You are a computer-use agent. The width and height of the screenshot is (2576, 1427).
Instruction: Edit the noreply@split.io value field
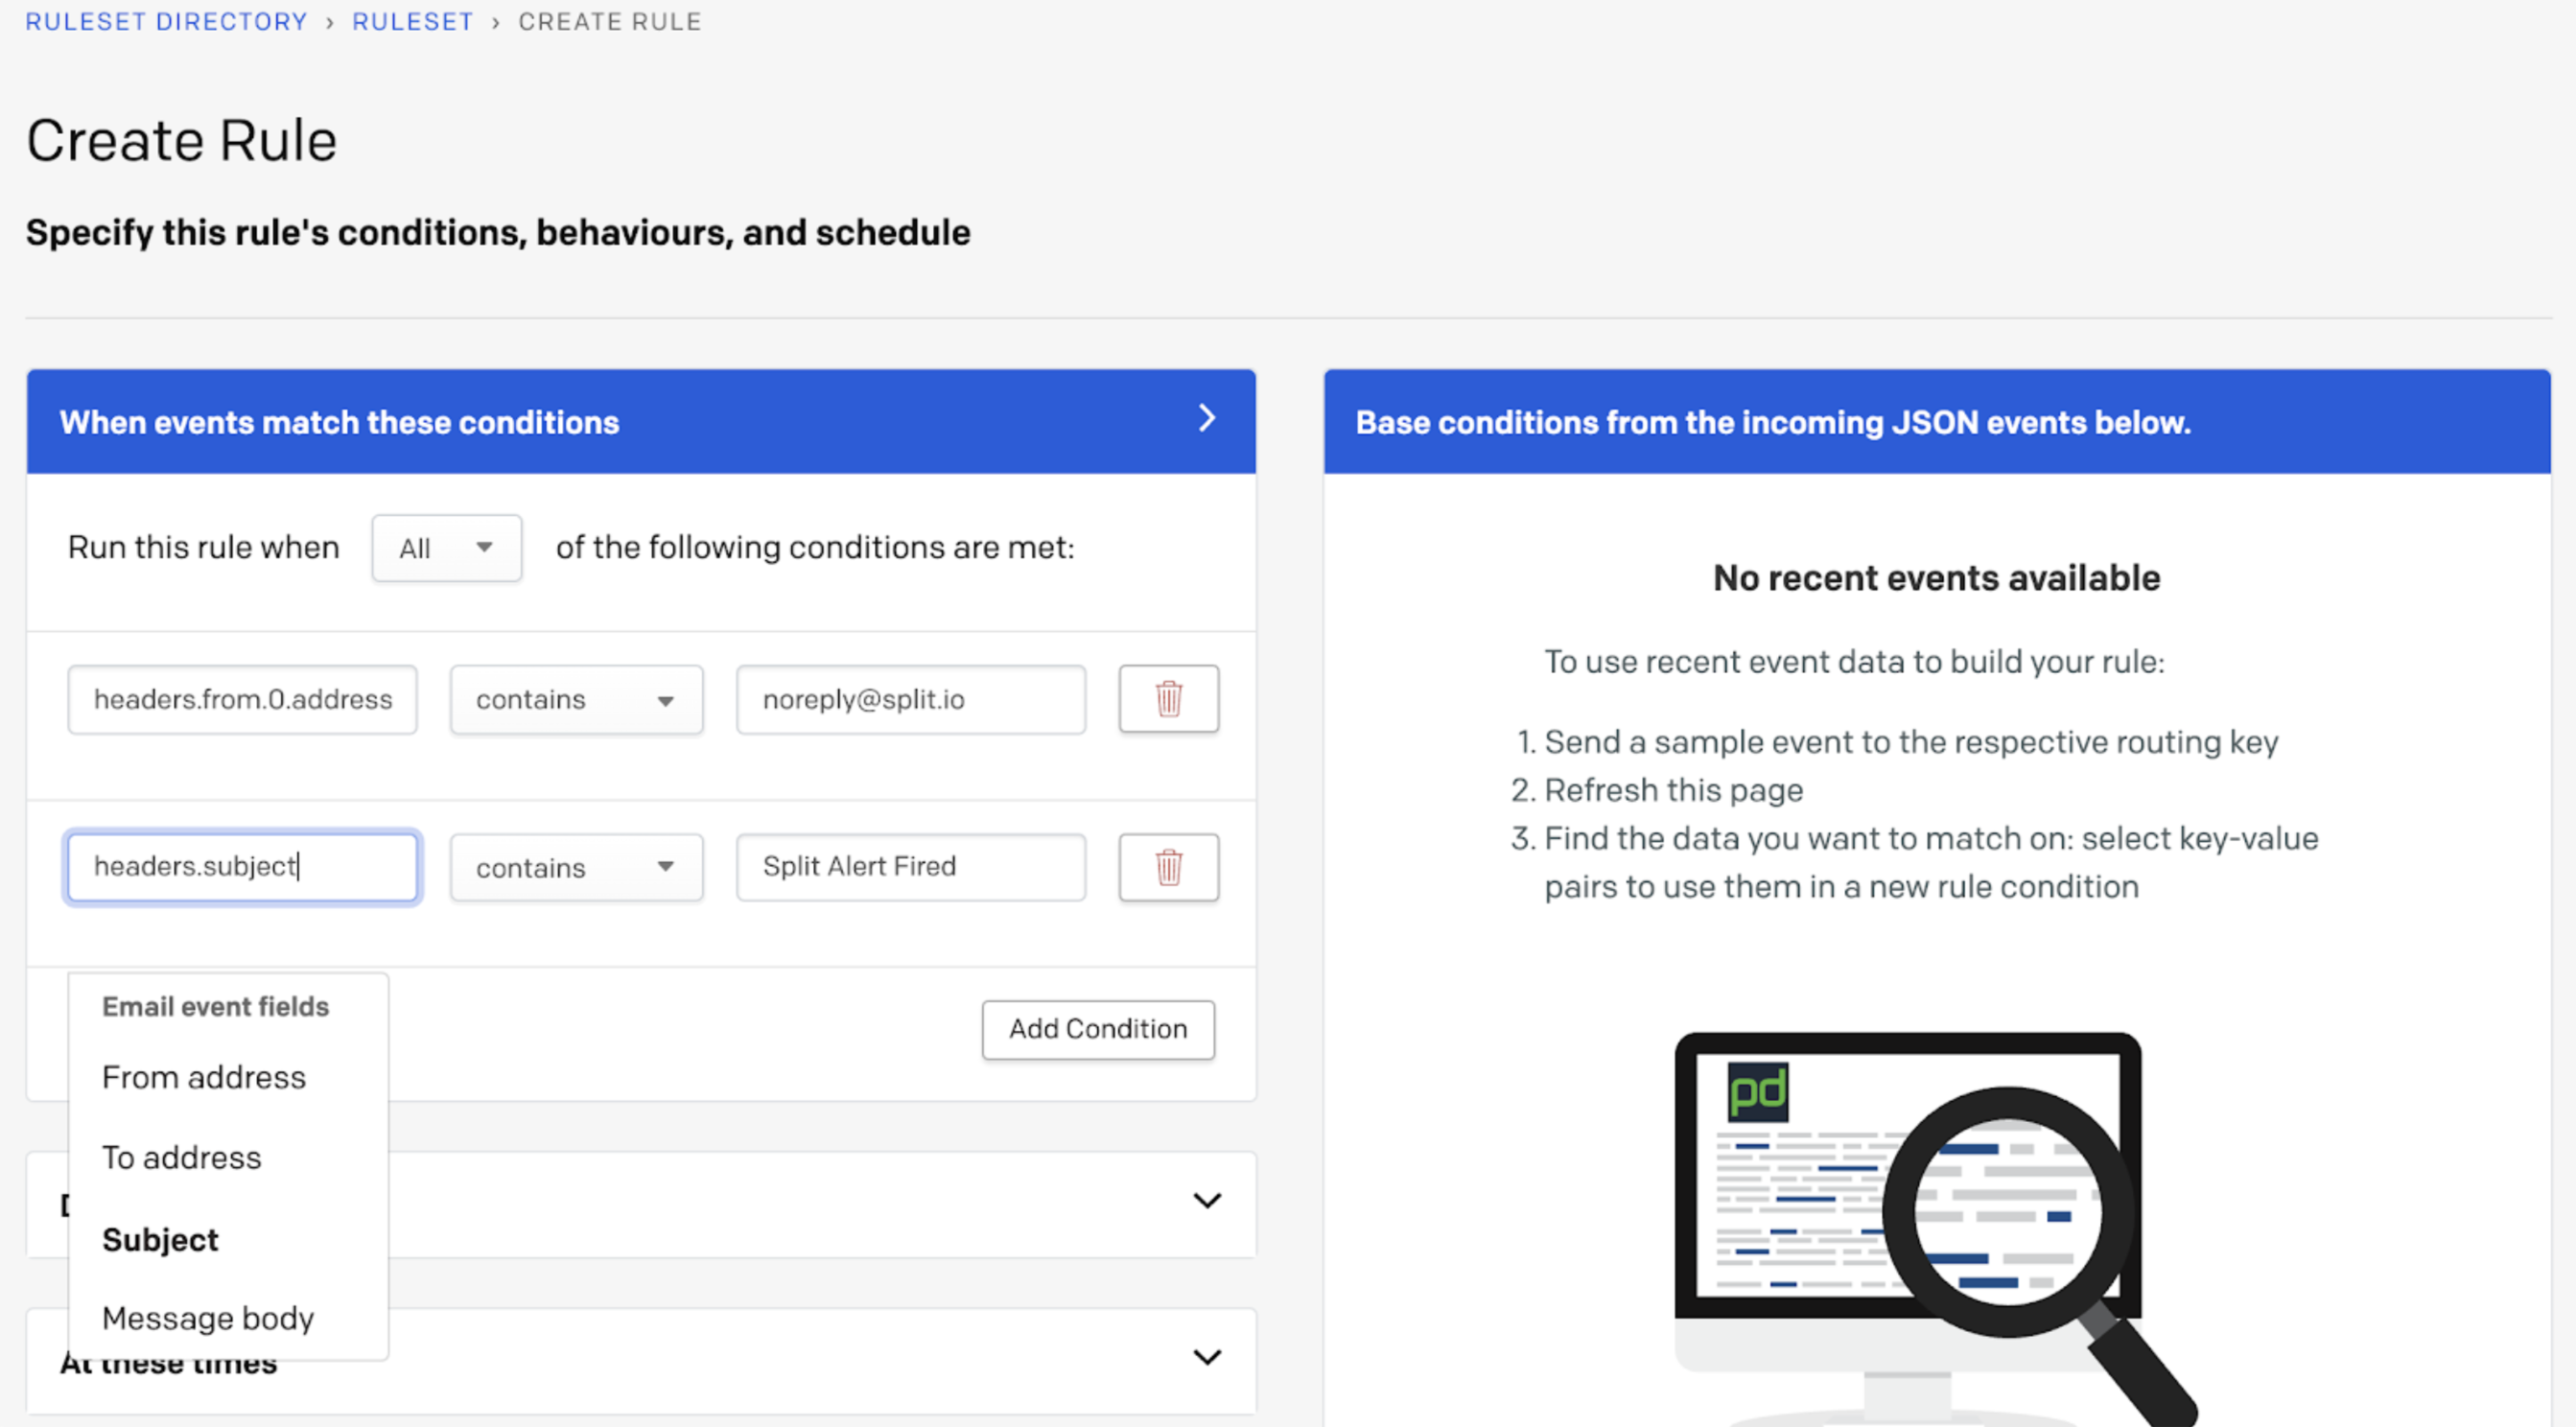click(x=910, y=700)
